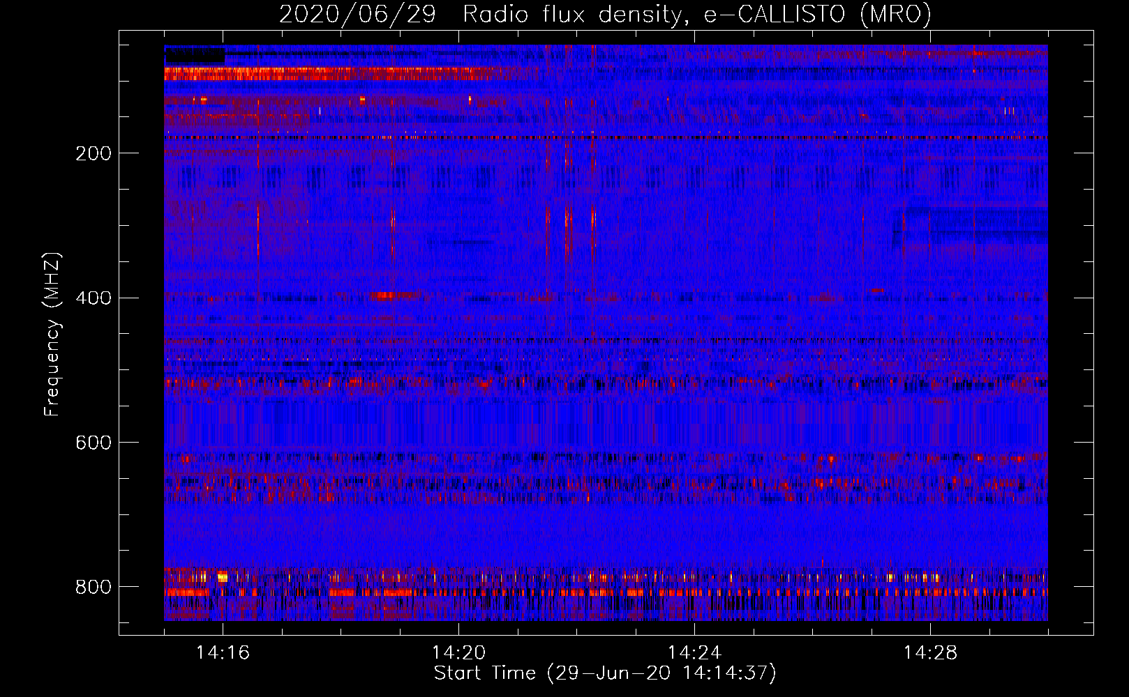Click the 400 frequency tick label
Image resolution: width=1129 pixels, height=697 pixels.
pos(93,298)
